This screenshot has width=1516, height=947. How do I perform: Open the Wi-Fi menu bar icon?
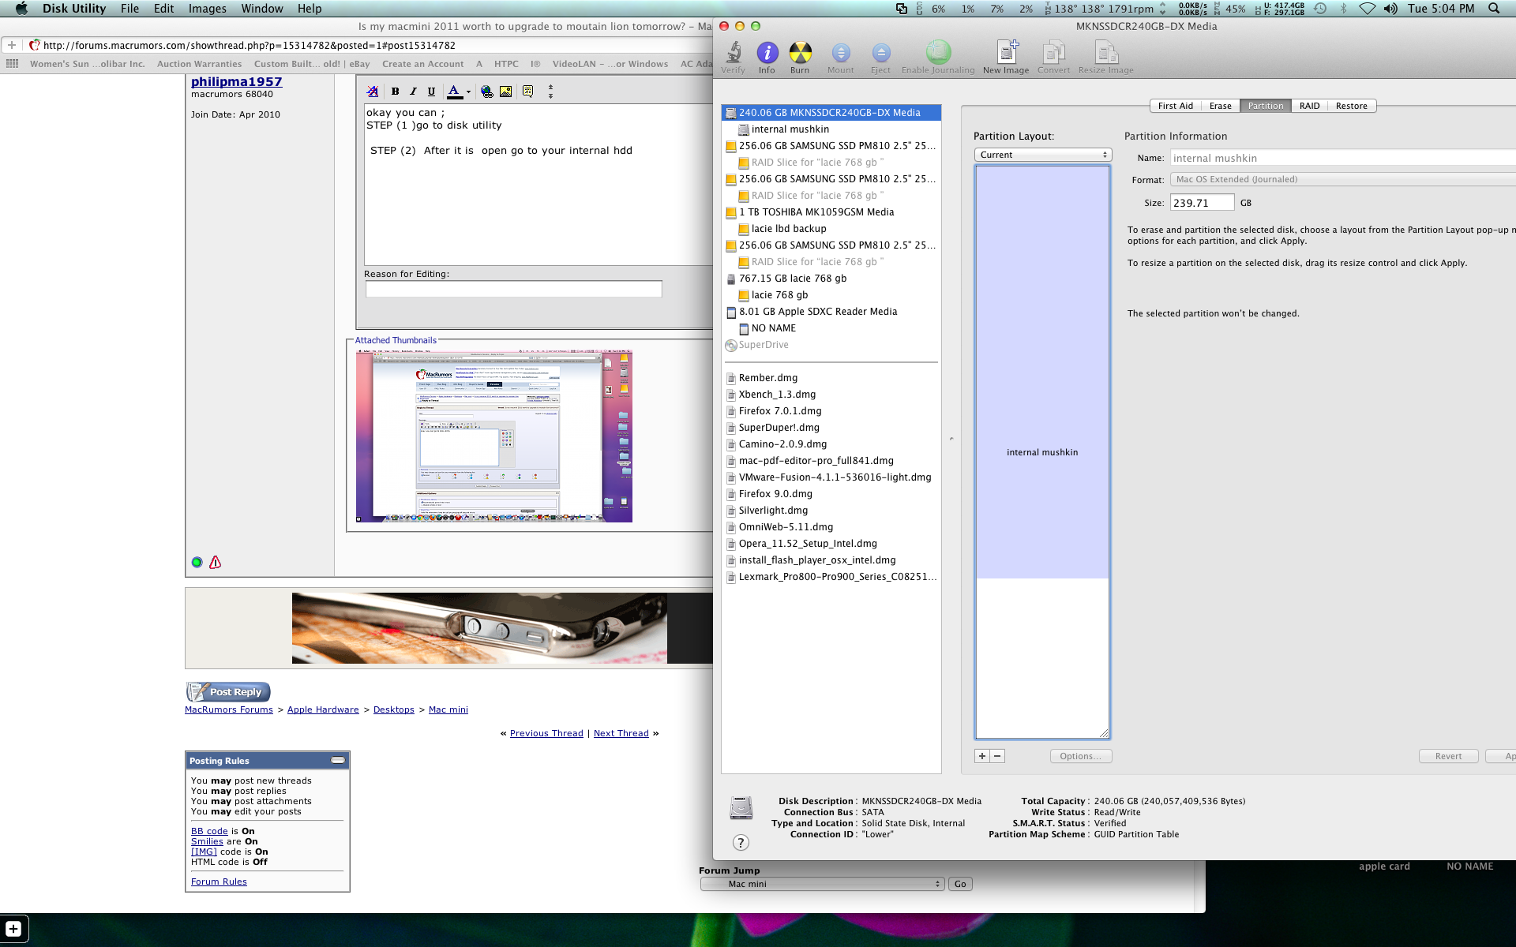point(1367,8)
